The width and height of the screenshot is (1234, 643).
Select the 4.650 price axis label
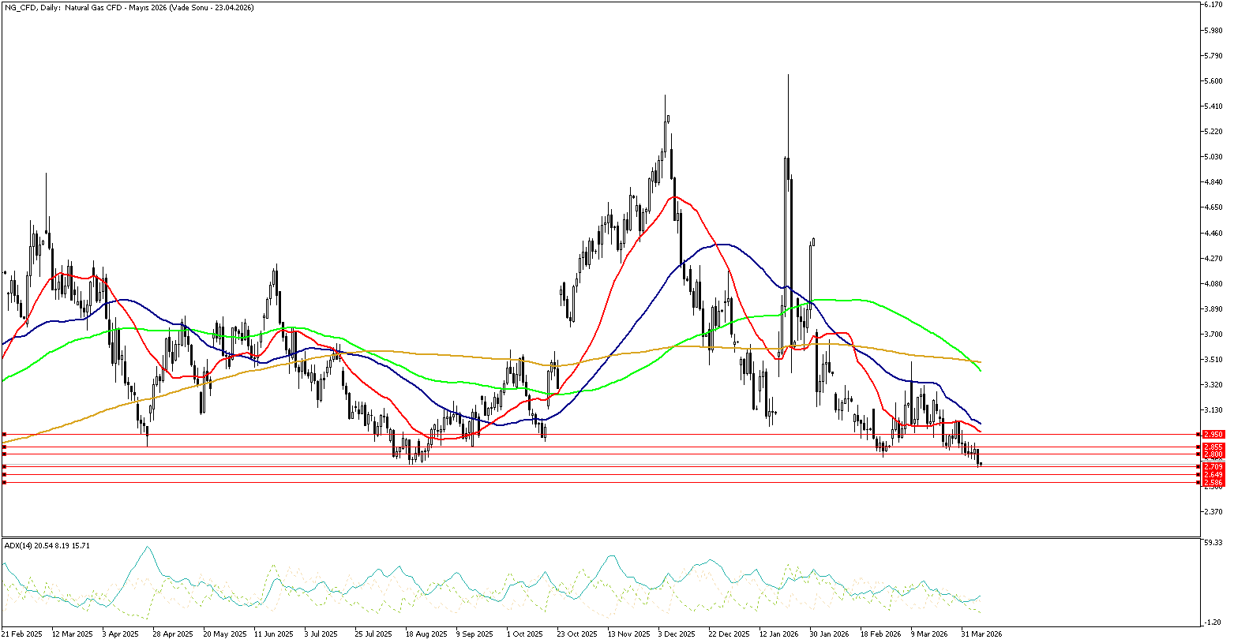coord(1213,207)
